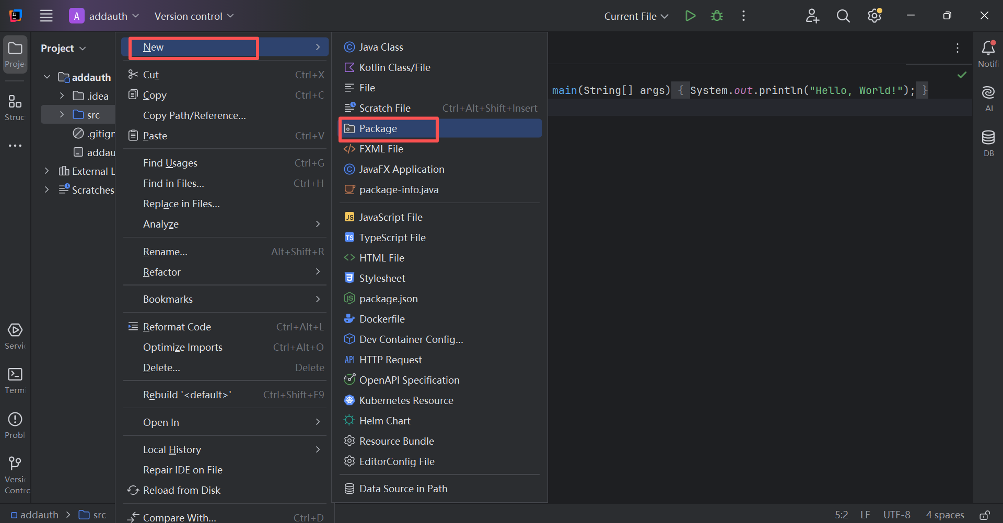Open the Problems tool window

point(15,425)
